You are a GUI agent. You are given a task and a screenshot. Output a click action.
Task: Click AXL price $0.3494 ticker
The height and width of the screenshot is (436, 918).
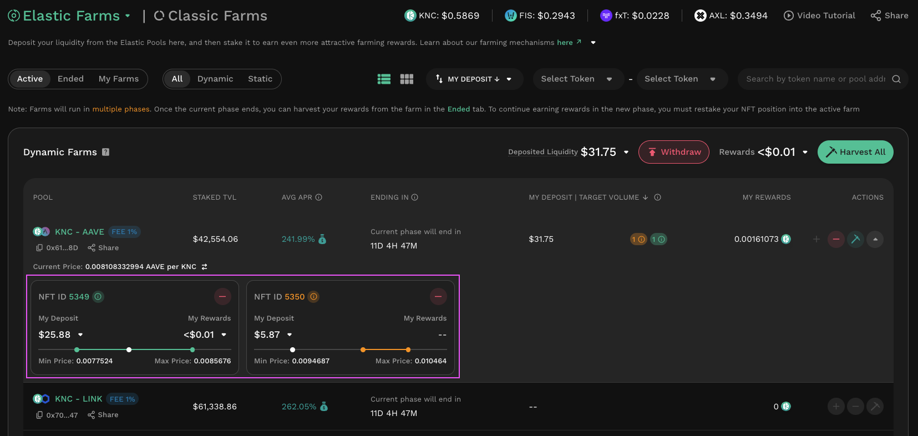[731, 16]
